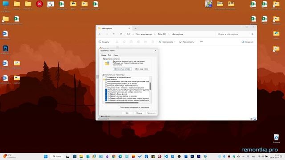The height and width of the screenshot is (160, 285).
Task: Open the three-dots more options menu
Action: (202, 42)
